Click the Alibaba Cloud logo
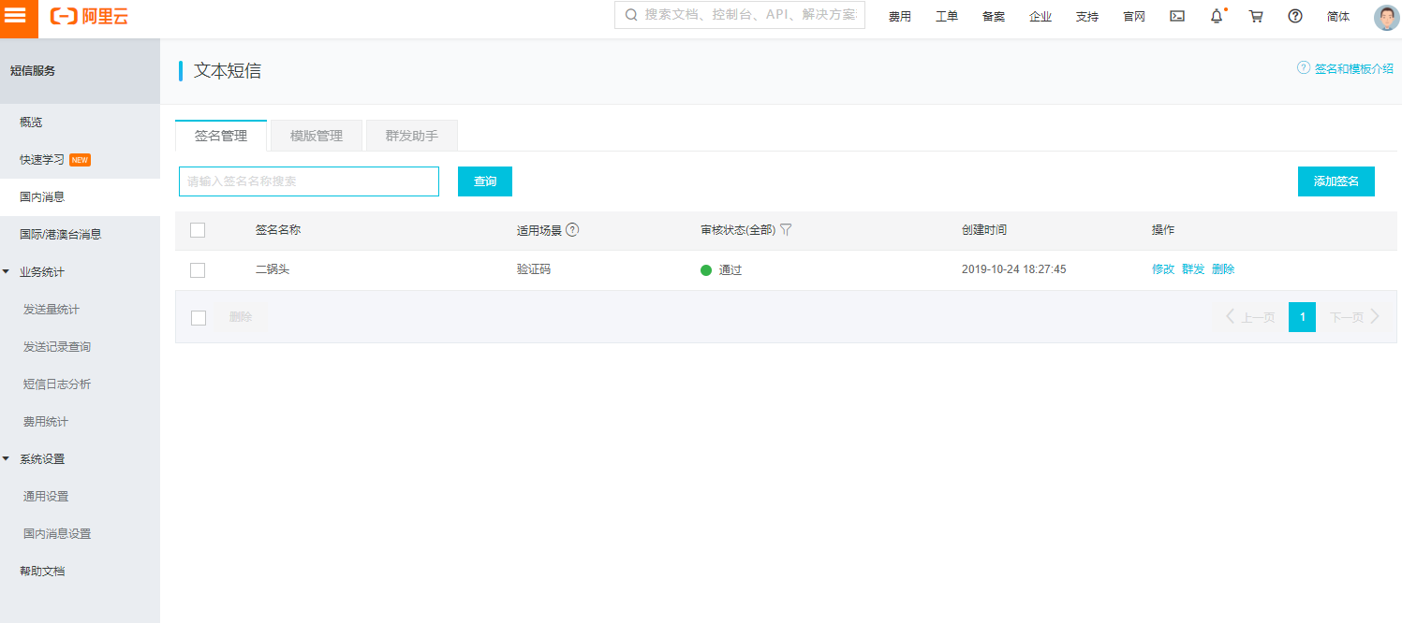 click(89, 16)
